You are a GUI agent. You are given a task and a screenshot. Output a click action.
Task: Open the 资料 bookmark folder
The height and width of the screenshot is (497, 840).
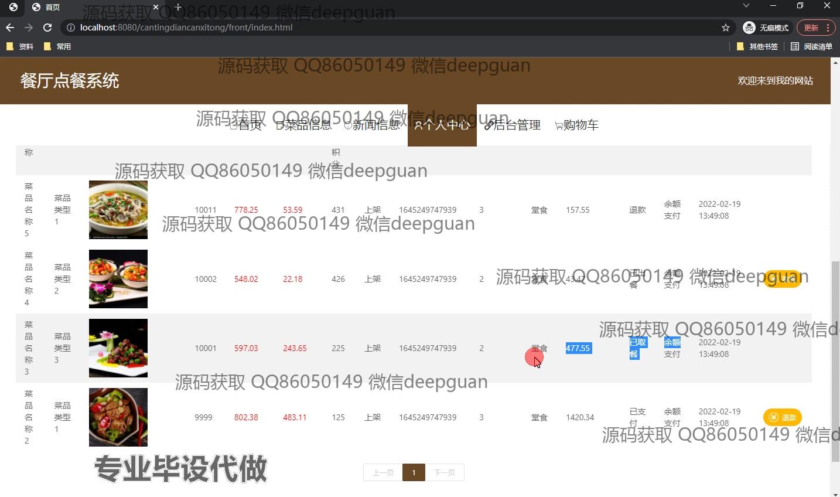click(20, 46)
